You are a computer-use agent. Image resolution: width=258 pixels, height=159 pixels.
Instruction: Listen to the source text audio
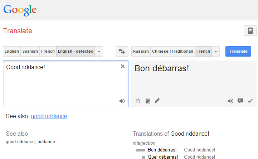tap(122, 101)
